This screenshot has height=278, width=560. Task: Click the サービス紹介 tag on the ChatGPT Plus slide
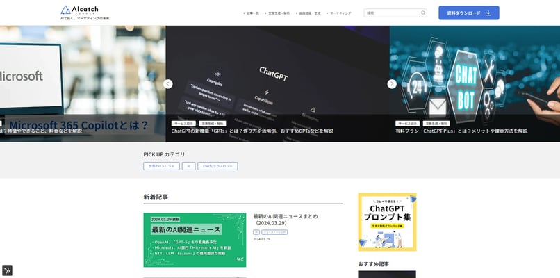click(408, 124)
